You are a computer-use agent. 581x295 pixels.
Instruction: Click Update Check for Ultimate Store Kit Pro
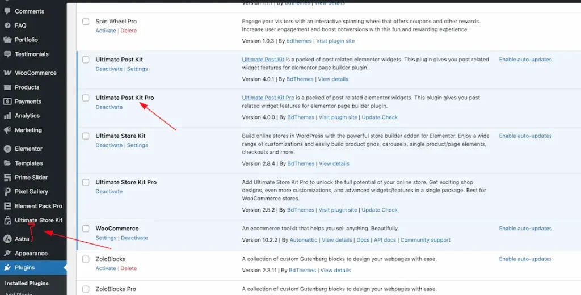point(380,210)
